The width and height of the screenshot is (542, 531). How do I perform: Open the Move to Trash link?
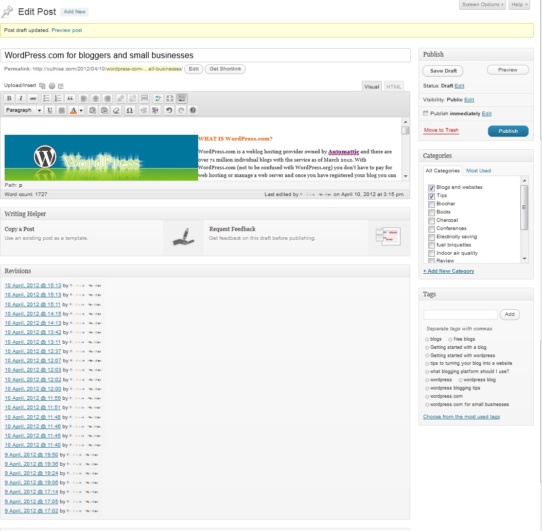click(441, 130)
